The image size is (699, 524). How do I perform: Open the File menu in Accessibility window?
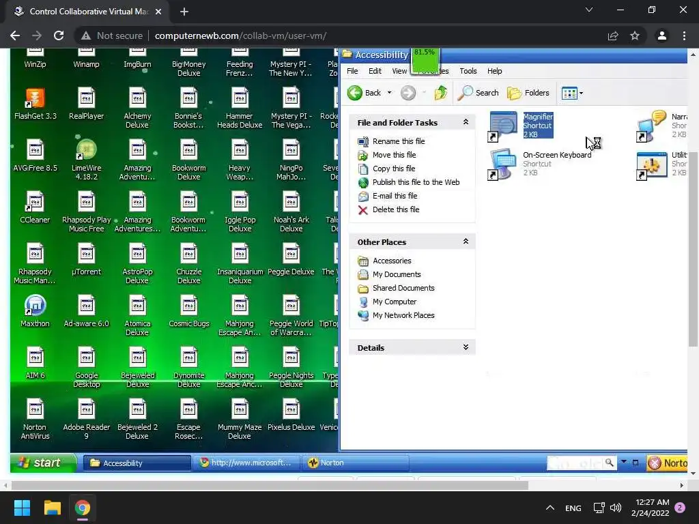coord(352,71)
